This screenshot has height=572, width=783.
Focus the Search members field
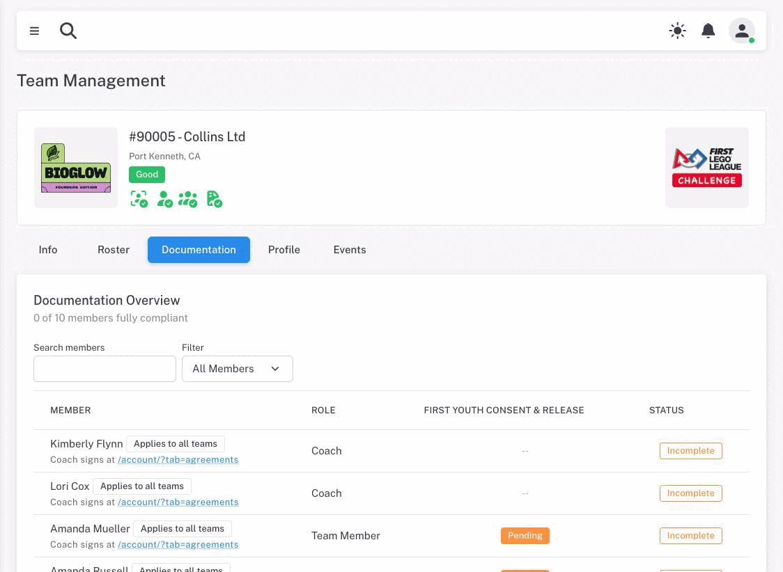click(x=105, y=369)
